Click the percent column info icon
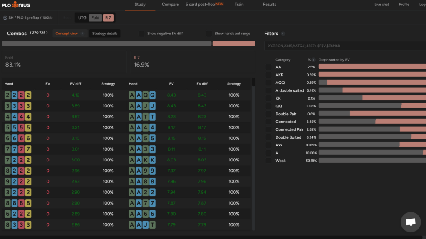 [x=314, y=60]
